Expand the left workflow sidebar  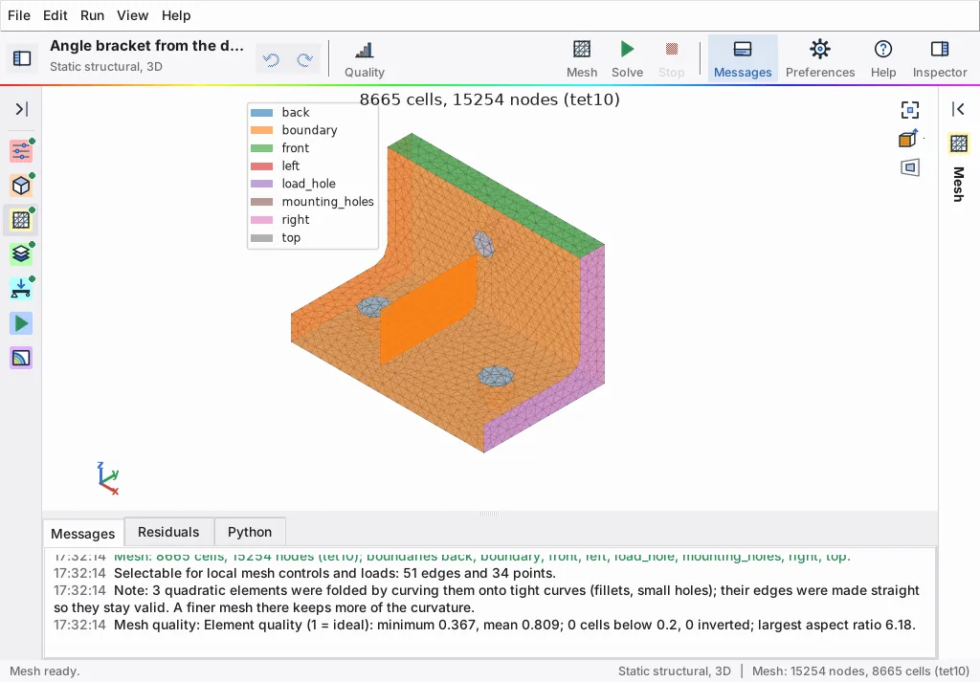pos(21,109)
